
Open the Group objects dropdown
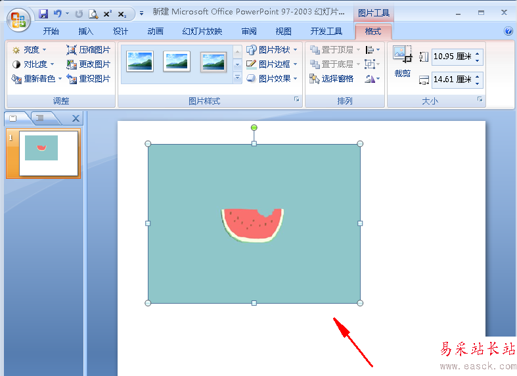[x=372, y=64]
